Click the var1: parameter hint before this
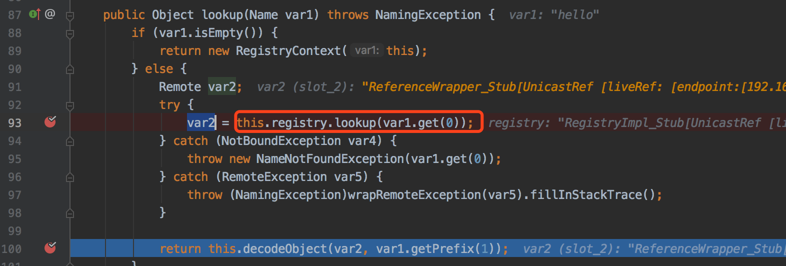 [x=366, y=50]
